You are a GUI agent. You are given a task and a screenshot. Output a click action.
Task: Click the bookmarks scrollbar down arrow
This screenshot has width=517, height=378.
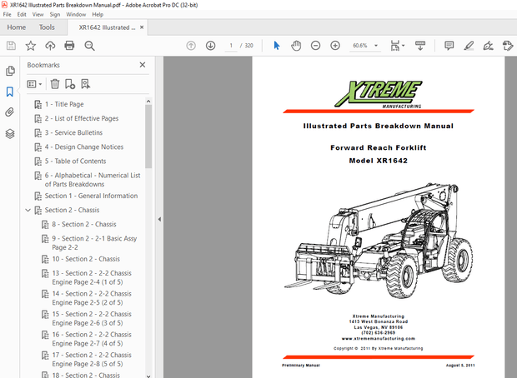pos(148,375)
